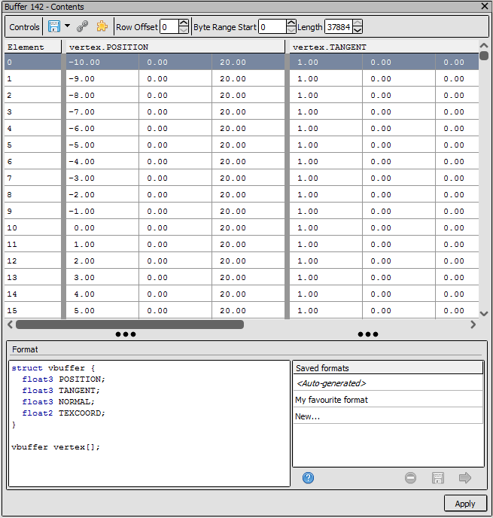The height and width of the screenshot is (518, 493).
Task: Click the right three-dot splitter handle
Action: pyautogui.click(x=368, y=334)
